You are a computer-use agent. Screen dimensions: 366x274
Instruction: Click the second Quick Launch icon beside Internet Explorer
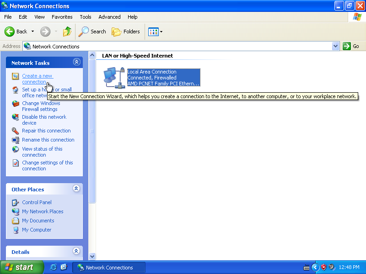[64, 267]
